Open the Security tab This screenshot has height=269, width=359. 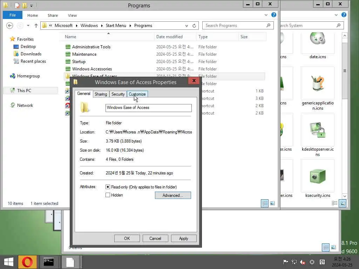coord(118,94)
